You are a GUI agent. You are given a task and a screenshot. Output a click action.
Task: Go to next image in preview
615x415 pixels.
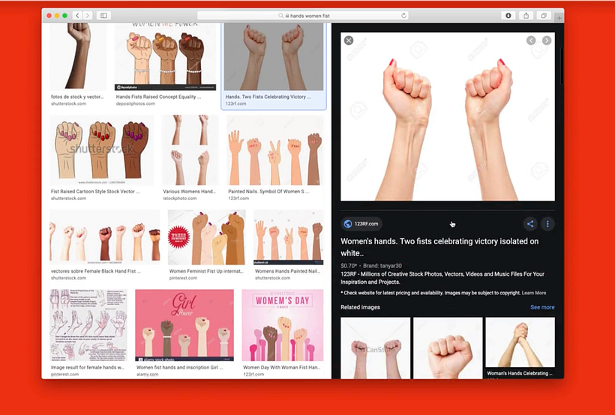tap(547, 40)
